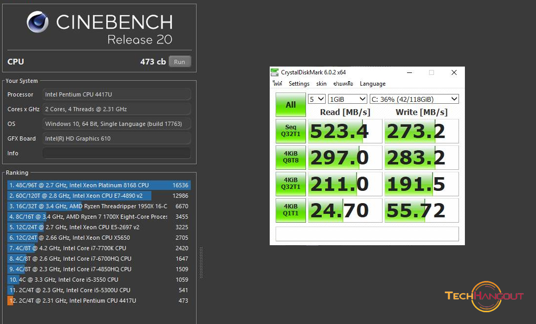The width and height of the screenshot is (536, 324).
Task: Click the 4KiB Q32T1 write result 191.5
Action: [421, 184]
